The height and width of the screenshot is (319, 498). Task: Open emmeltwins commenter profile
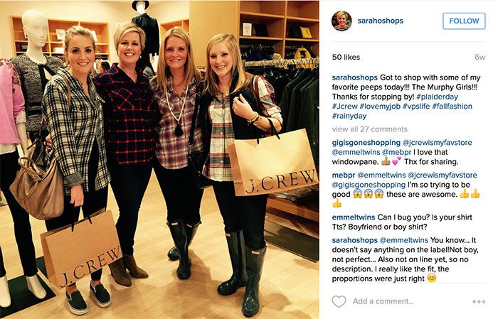354,217
